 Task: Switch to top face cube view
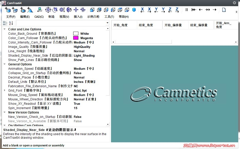pyautogui.click(x=120, y=10)
